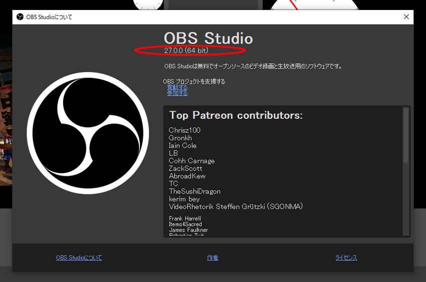
Task: Select contributor name kerim bey
Action: tap(184, 199)
